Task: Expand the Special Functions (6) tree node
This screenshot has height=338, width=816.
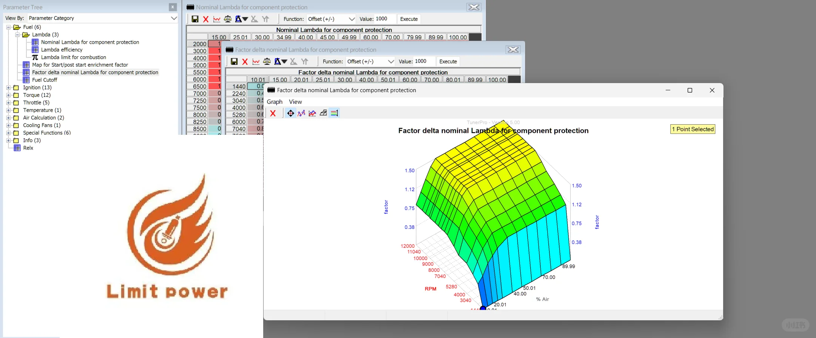Action: [x=8, y=133]
